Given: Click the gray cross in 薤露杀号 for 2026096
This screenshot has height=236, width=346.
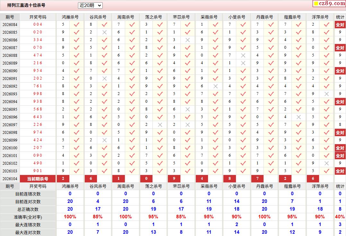Looking at the screenshot, I should [x=299, y=117].
